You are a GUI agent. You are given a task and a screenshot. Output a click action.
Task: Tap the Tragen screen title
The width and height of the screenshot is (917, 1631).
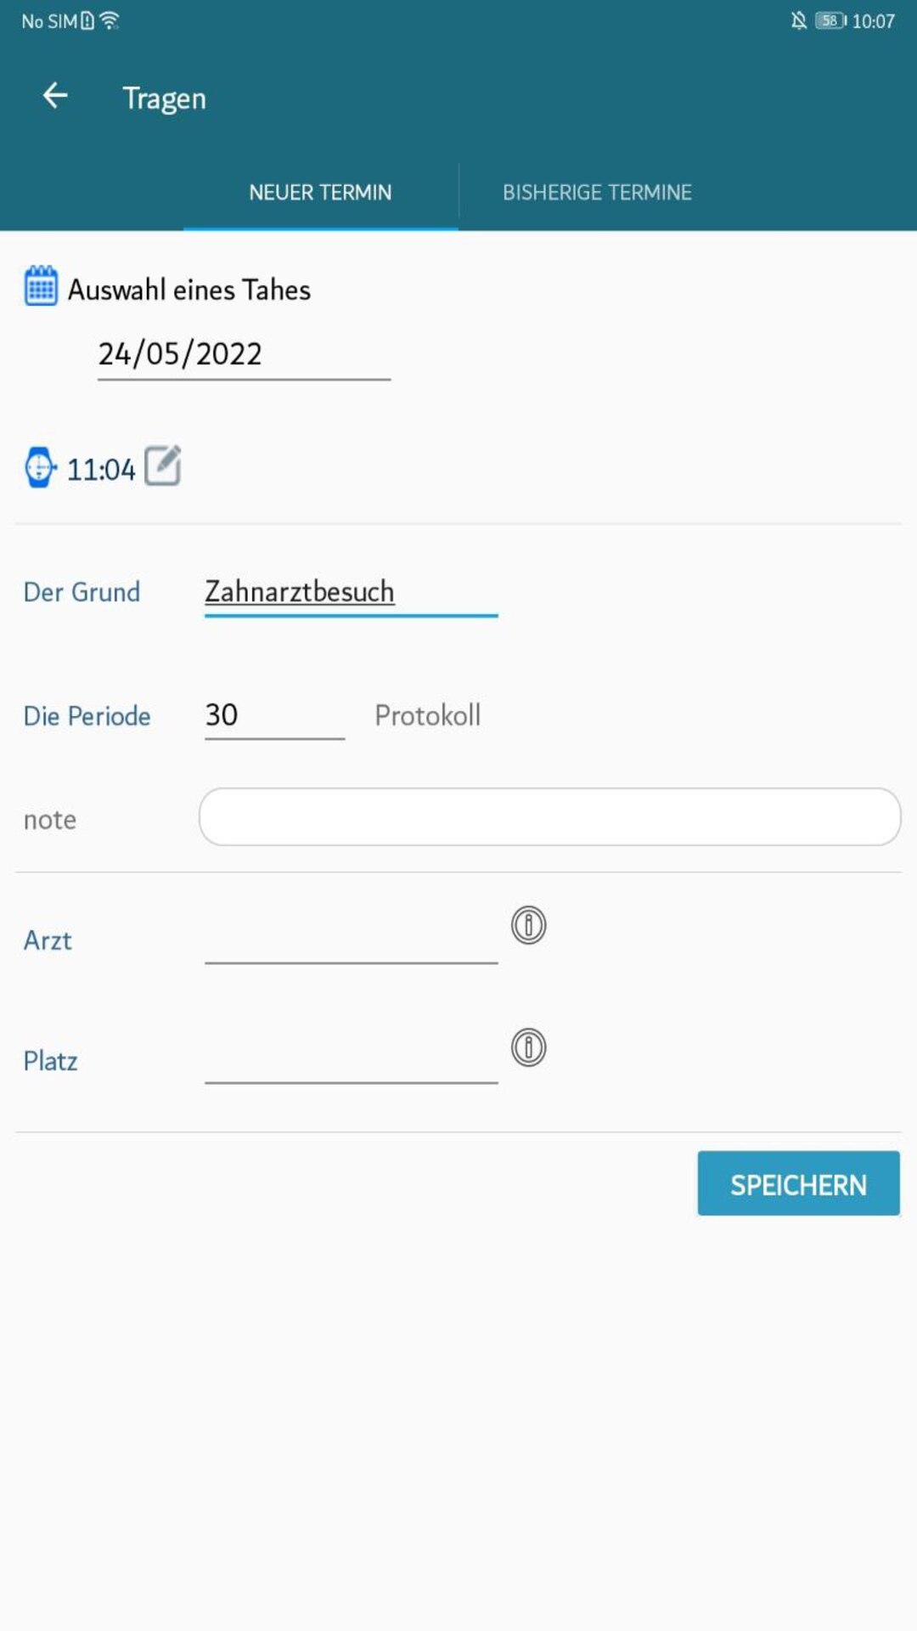click(x=165, y=99)
